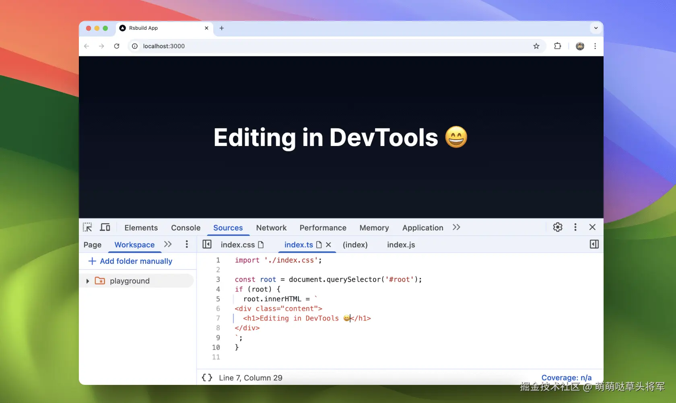Open DevTools settings gear
The height and width of the screenshot is (403, 676).
pyautogui.click(x=558, y=227)
